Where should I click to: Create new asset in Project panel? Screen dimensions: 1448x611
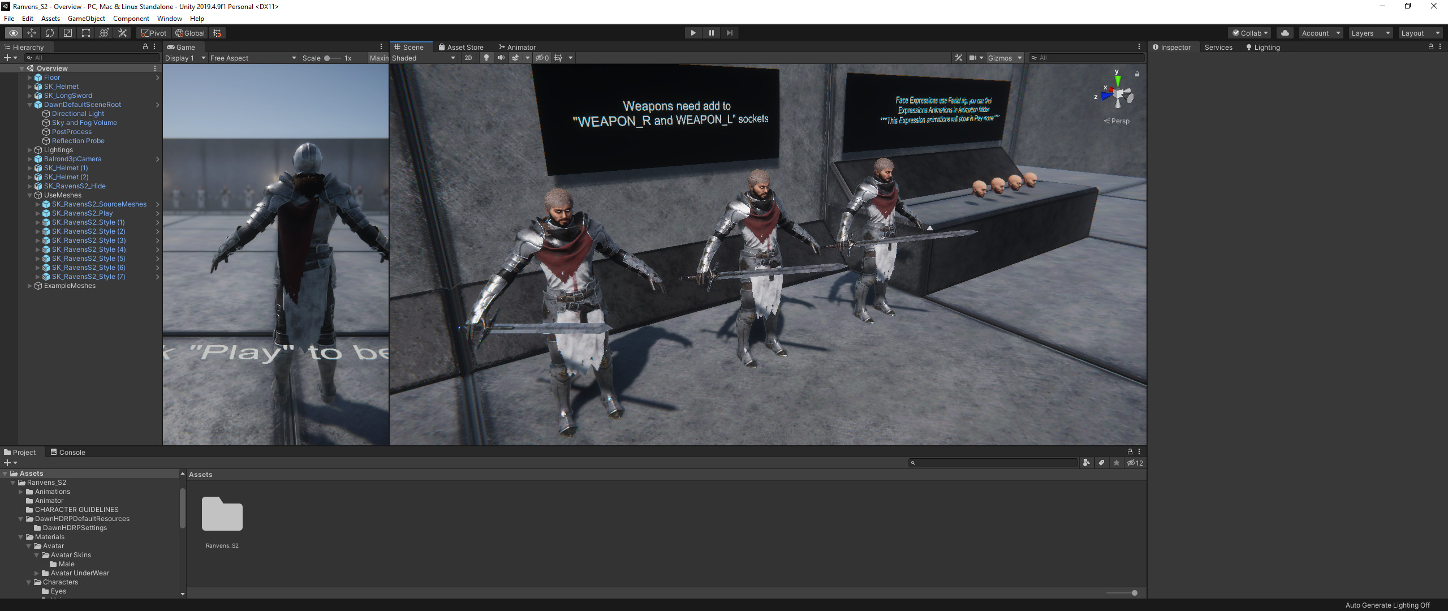pyautogui.click(x=10, y=463)
